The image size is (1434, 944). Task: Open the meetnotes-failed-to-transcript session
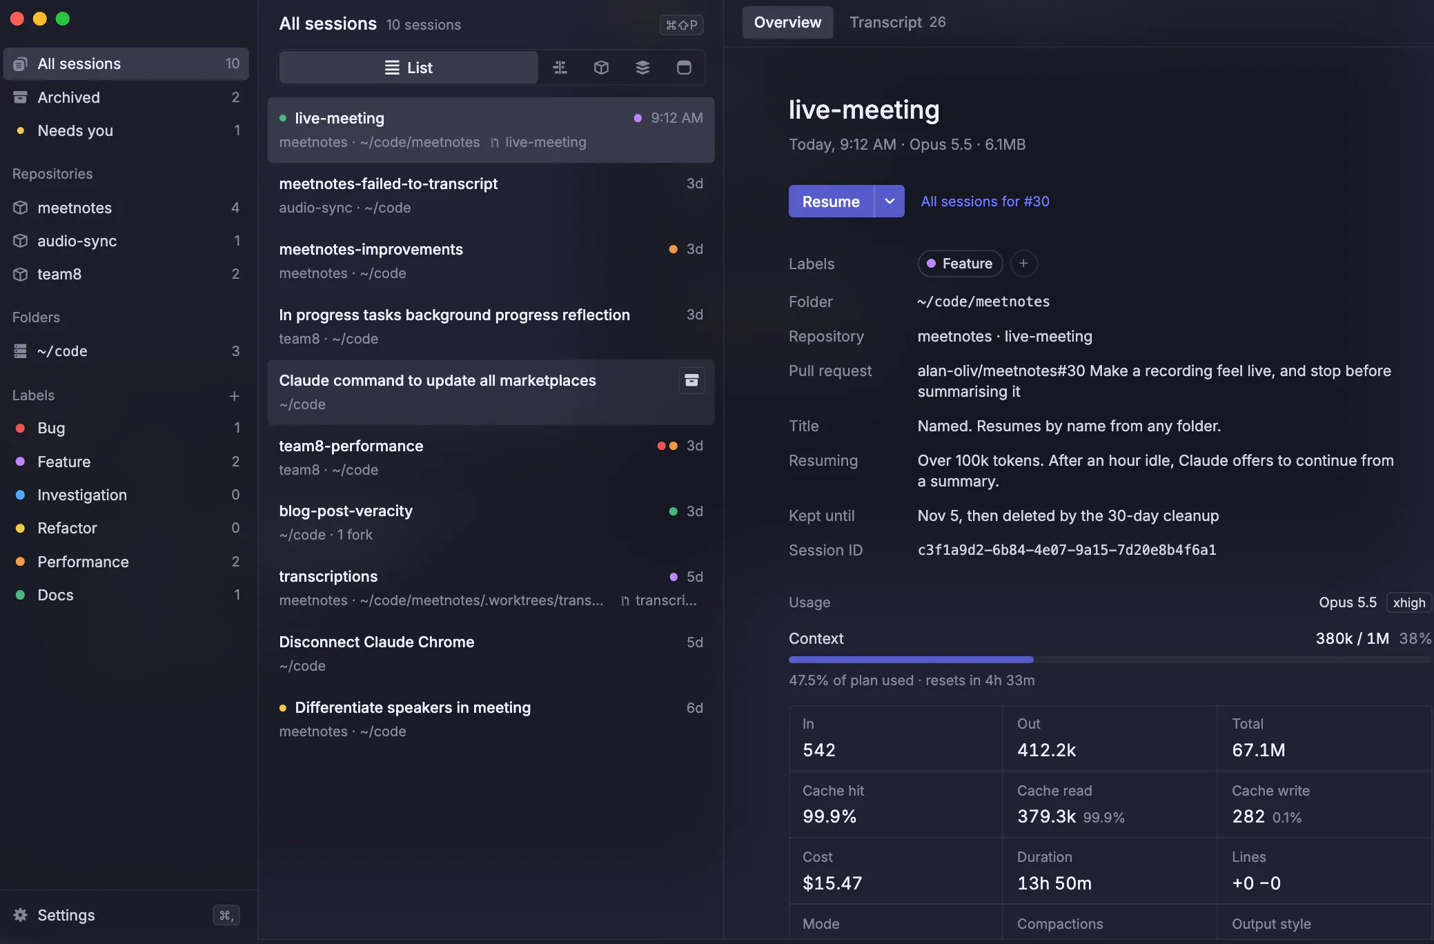point(491,195)
